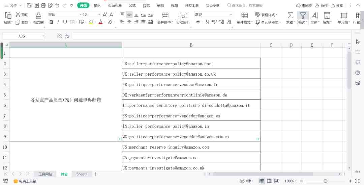364x185 pixels.
Task: Open the number format 常规 dropdown
Action: tap(231, 15)
